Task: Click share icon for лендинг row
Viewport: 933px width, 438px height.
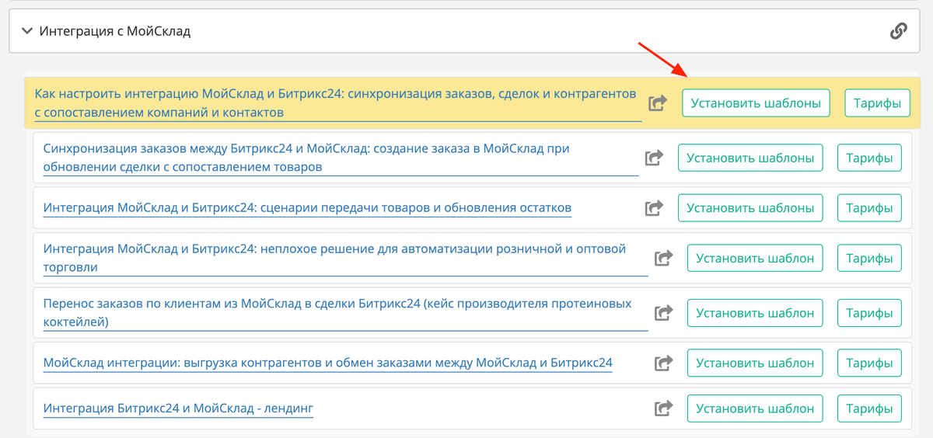Action: tap(663, 408)
